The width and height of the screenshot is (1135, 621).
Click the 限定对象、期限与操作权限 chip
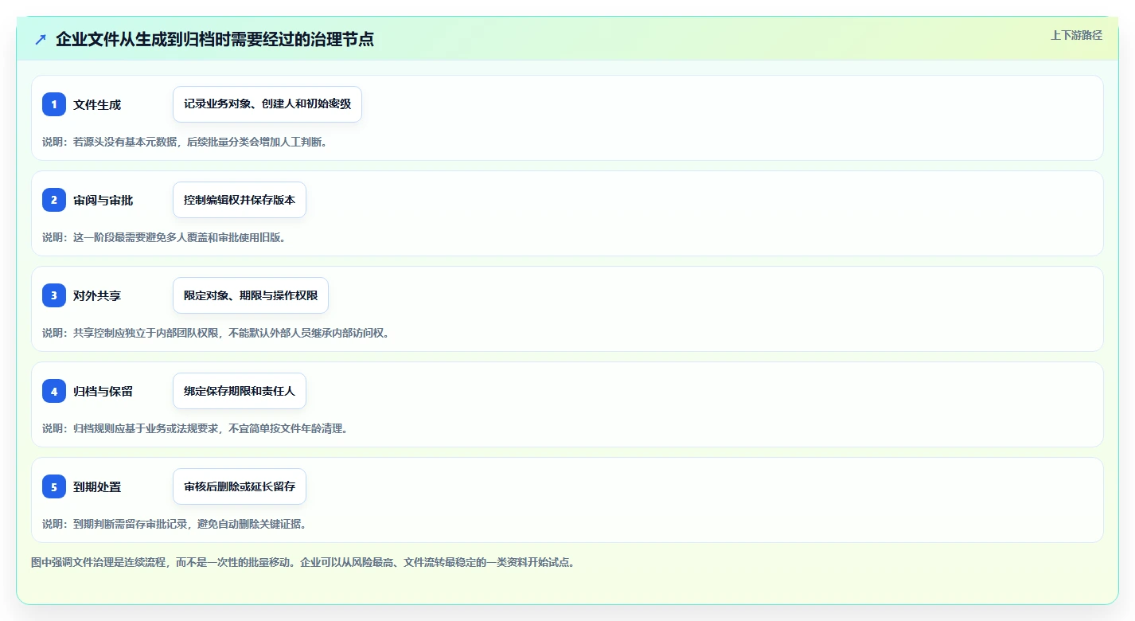pos(251,295)
